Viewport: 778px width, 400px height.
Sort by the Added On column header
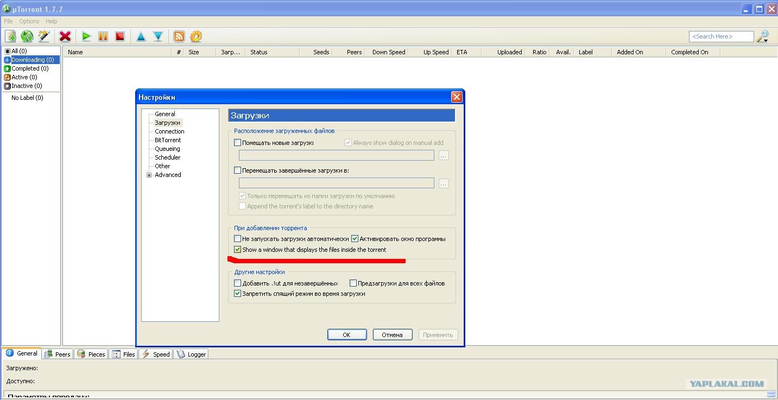(x=638, y=52)
